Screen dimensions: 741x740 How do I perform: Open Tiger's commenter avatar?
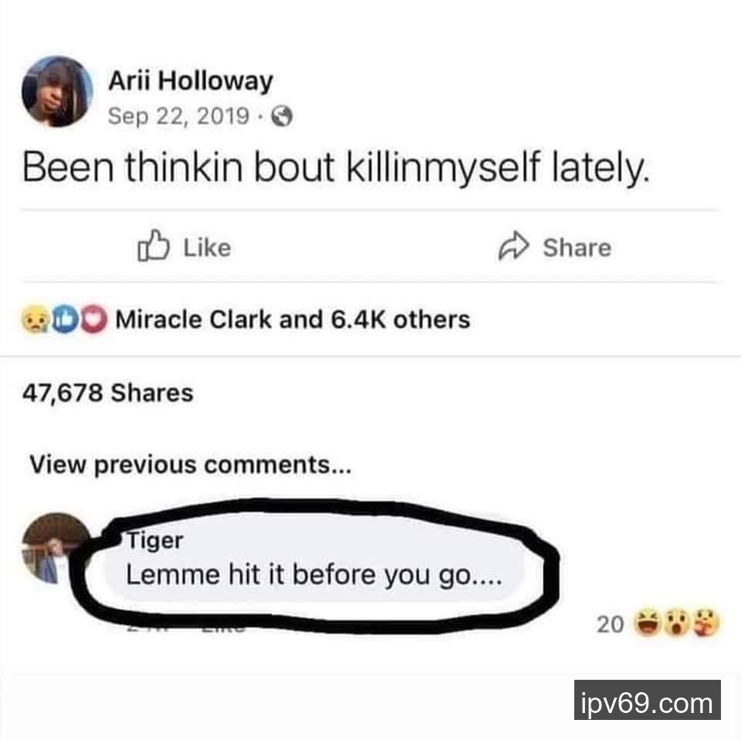53,548
